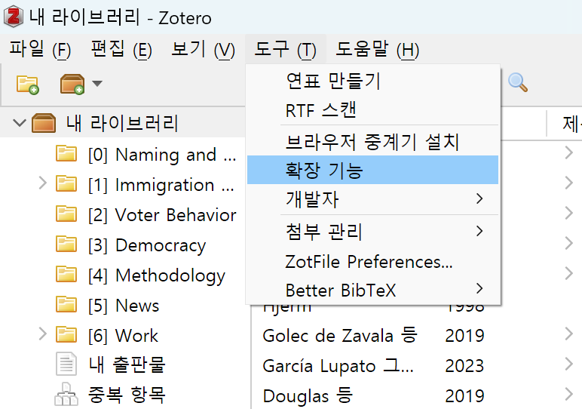Image resolution: width=582 pixels, height=409 pixels.
Task: Select the [4] Methodology collection label
Action: (x=157, y=275)
